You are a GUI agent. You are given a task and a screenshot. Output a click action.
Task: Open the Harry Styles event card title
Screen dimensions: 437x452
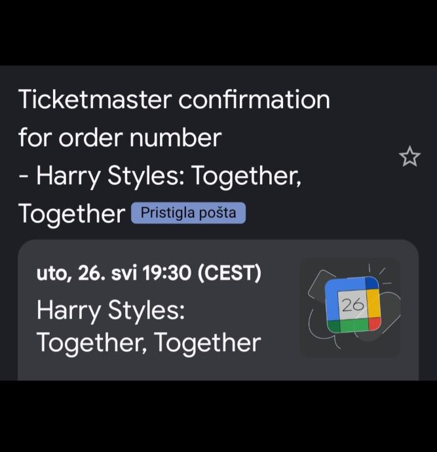(149, 326)
